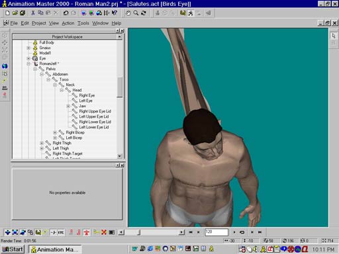Toggle the loop playback button
Screen dimensions: 339x254
coord(242,232)
